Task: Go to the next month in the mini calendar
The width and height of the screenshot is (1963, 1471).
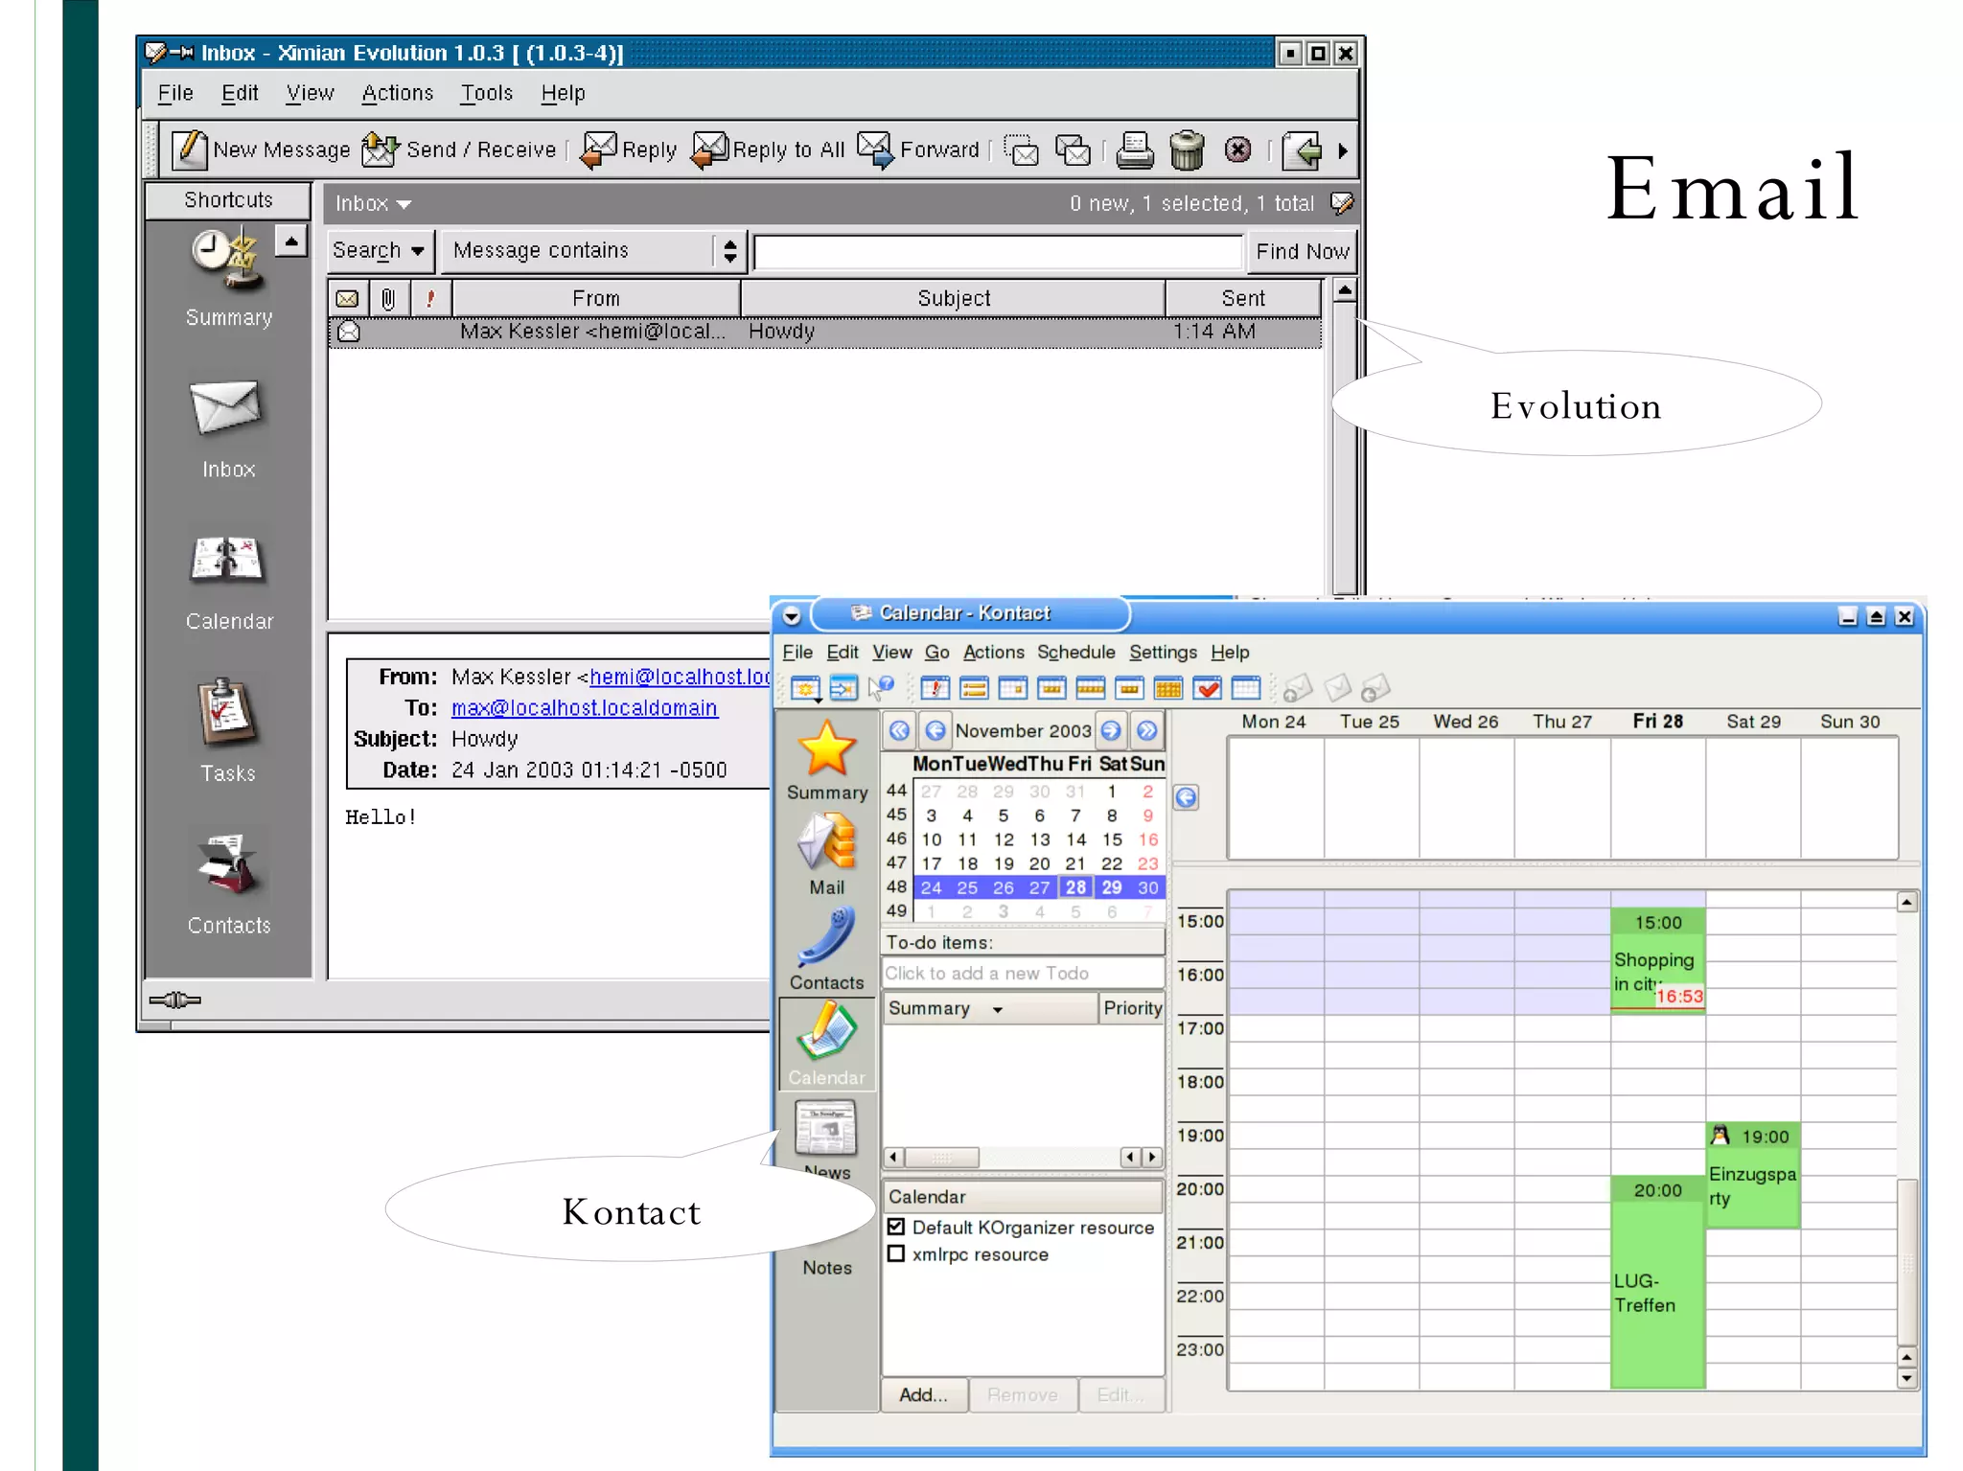Action: pyautogui.click(x=1111, y=731)
